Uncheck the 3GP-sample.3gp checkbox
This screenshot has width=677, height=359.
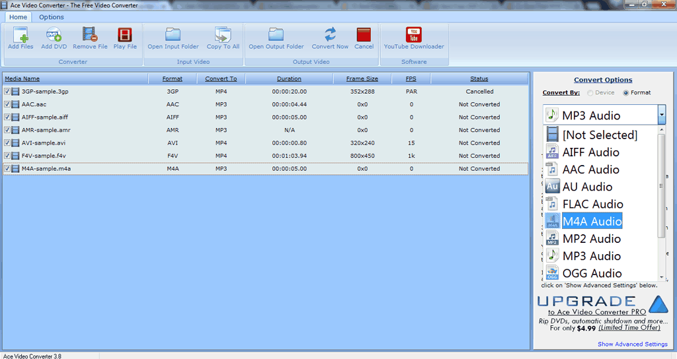click(7, 92)
